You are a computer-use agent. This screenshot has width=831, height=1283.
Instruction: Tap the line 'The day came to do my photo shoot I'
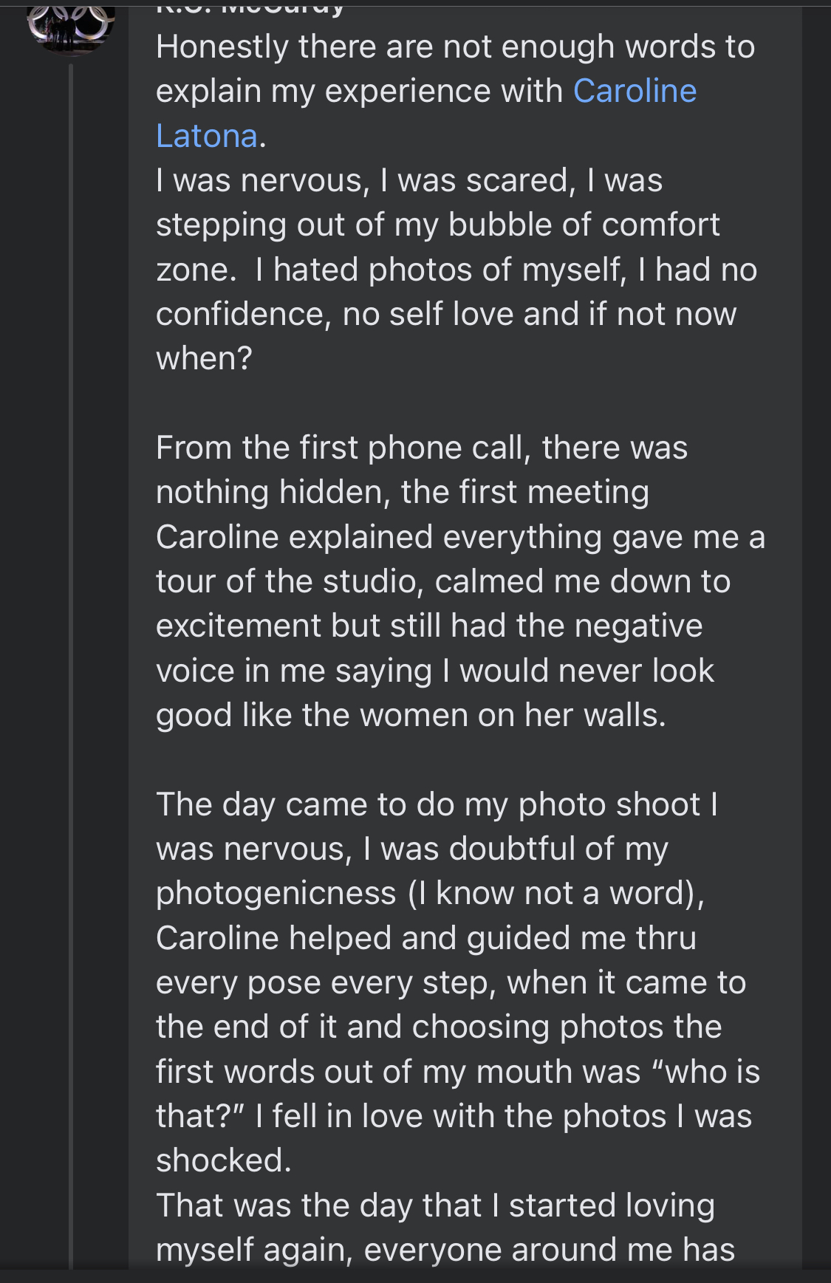pyautogui.click(x=437, y=804)
